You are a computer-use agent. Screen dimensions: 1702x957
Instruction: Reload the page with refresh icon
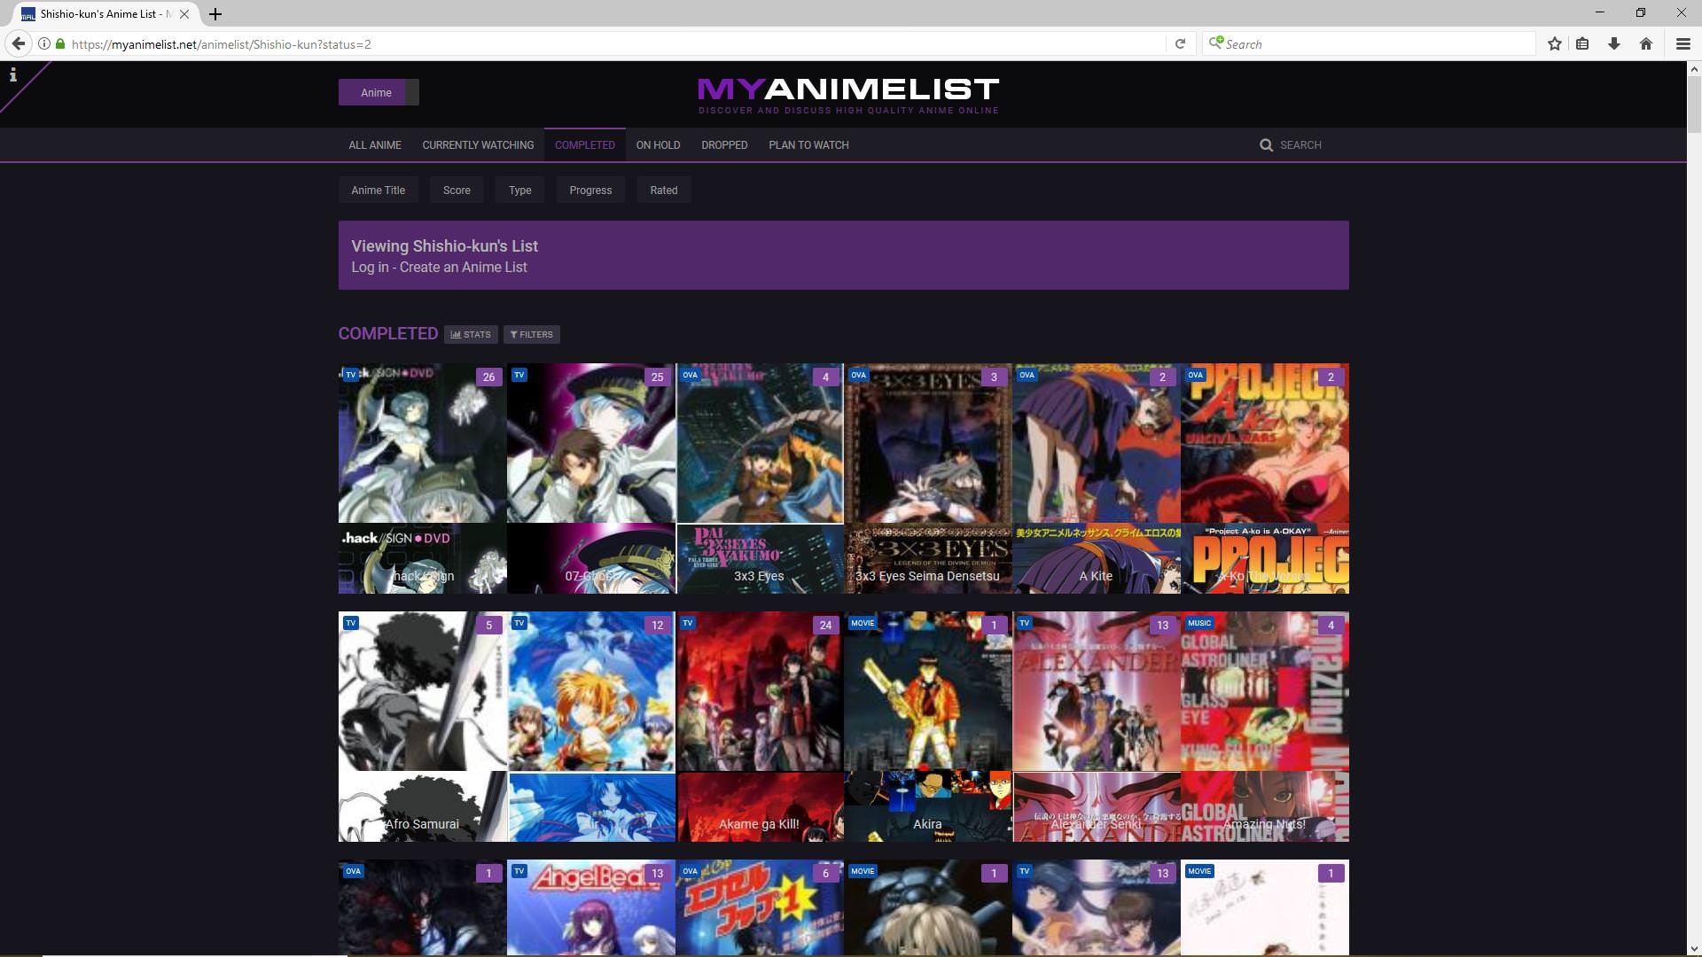pyautogui.click(x=1180, y=43)
